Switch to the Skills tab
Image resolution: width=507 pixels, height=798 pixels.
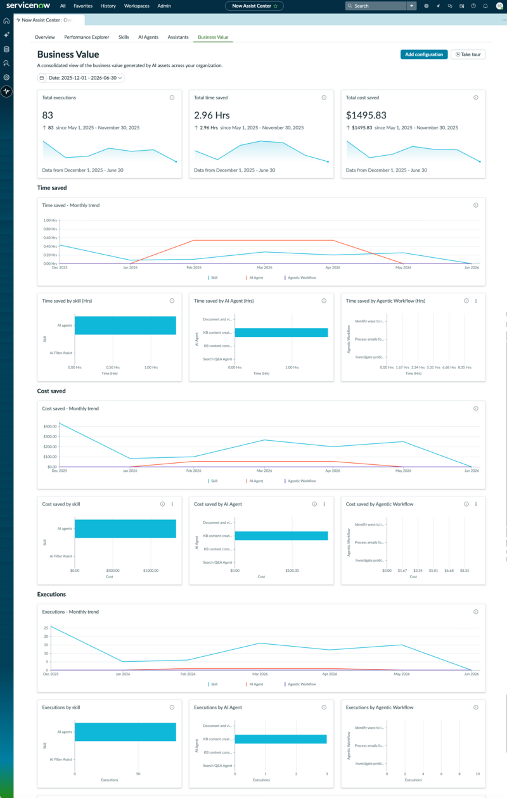point(124,37)
